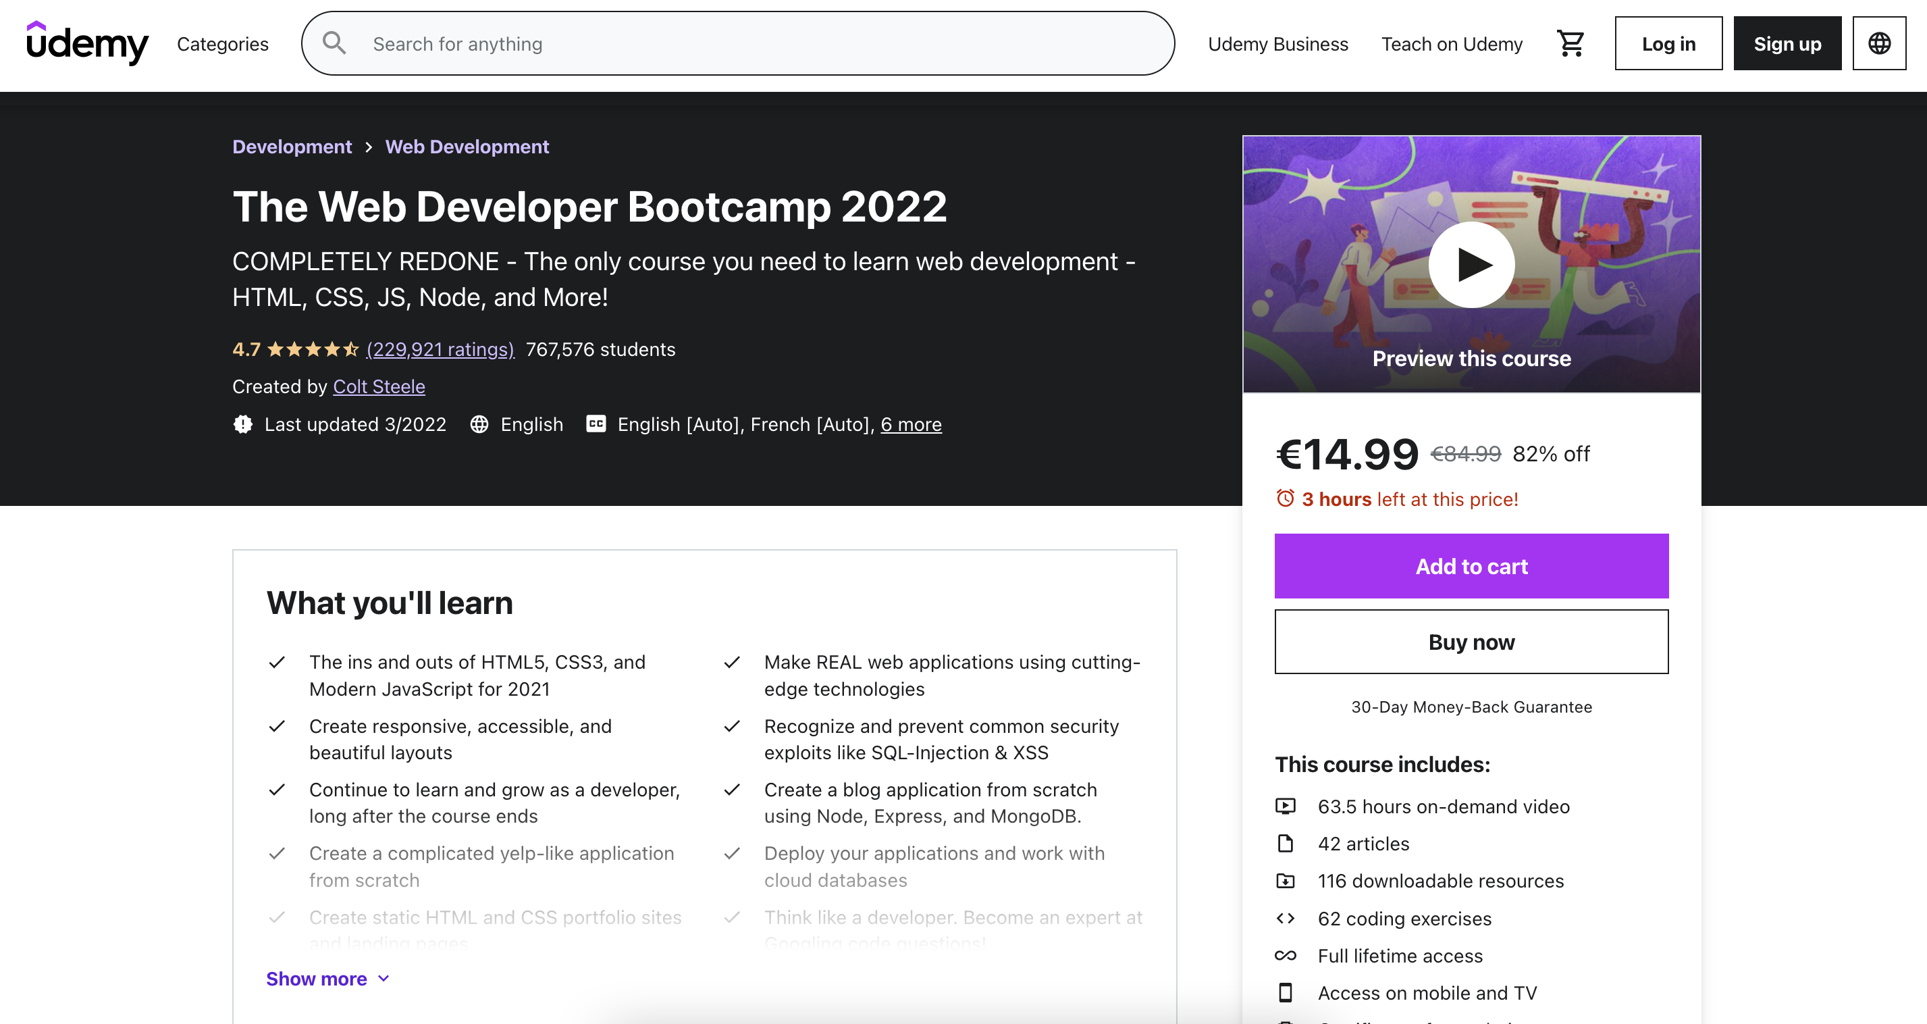Open language selector globe icon
This screenshot has height=1024, width=1927.
point(1879,43)
